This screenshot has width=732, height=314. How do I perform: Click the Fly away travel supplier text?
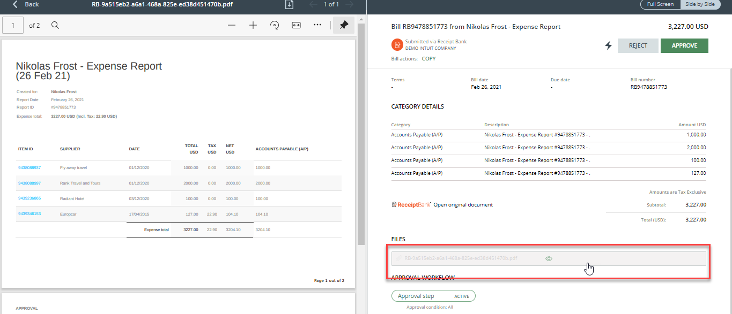click(x=73, y=168)
